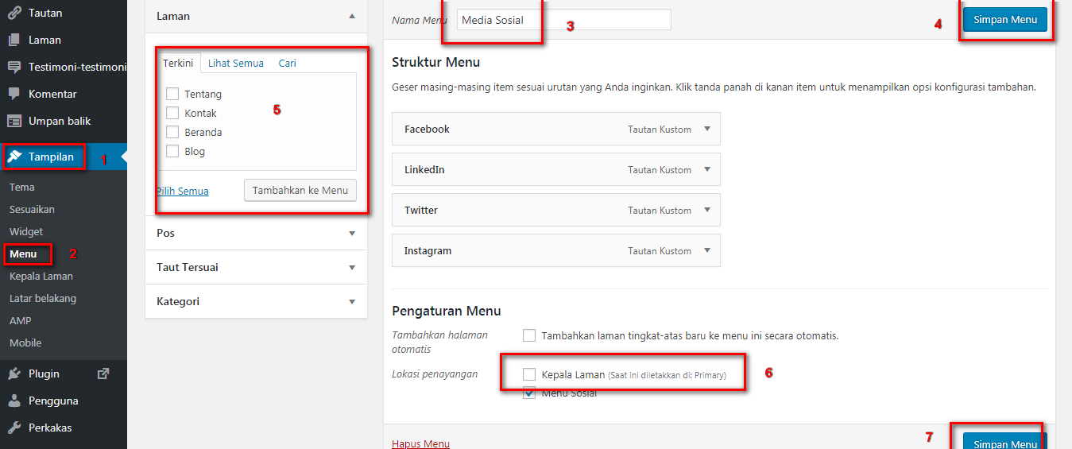The image size is (1072, 449).
Task: Open AMP submenu entry
Action: tap(21, 321)
